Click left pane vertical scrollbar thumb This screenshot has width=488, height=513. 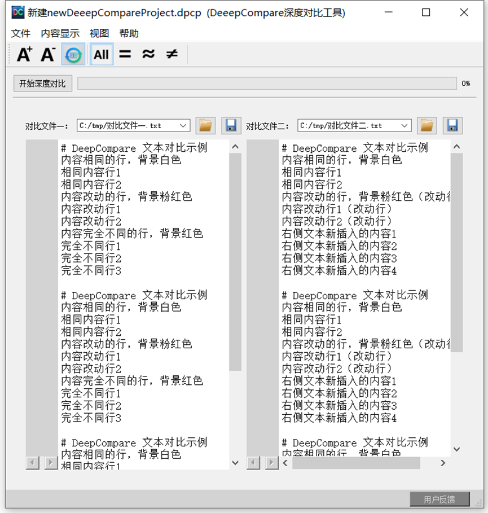click(235, 262)
